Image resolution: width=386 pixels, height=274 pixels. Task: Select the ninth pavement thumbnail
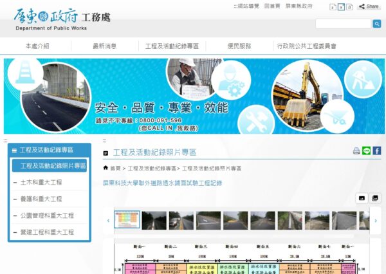coord(344,221)
